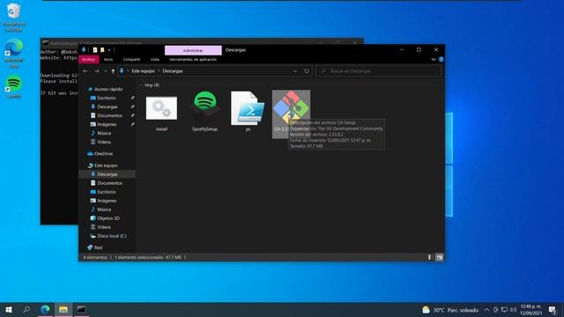
Task: Switch to large icons view in status bar
Action: (440, 257)
